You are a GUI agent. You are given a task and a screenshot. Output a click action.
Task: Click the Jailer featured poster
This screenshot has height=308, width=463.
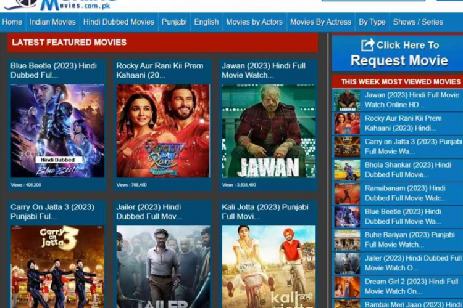pos(163,267)
